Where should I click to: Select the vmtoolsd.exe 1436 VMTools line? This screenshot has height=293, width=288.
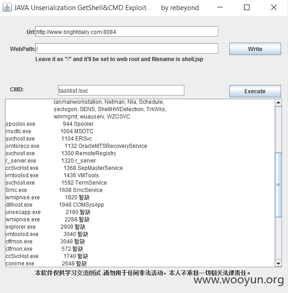[x=52, y=175]
